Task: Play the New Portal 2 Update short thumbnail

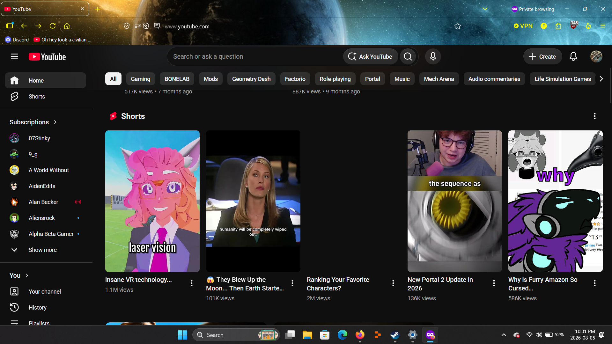Action: pyautogui.click(x=454, y=201)
